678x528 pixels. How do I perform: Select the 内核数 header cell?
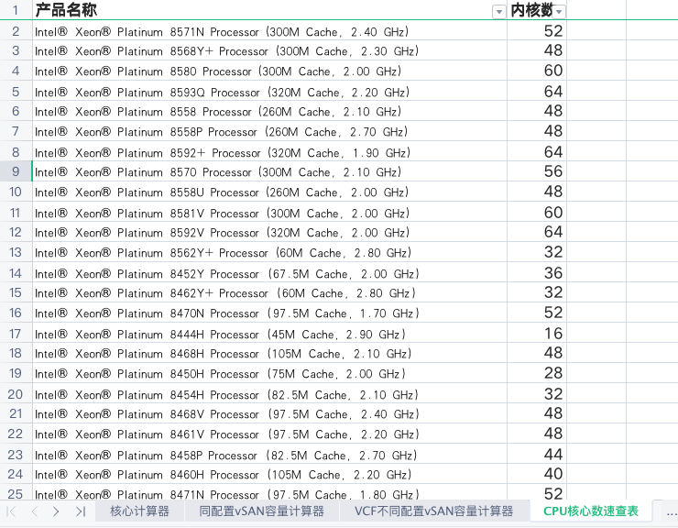click(x=537, y=10)
